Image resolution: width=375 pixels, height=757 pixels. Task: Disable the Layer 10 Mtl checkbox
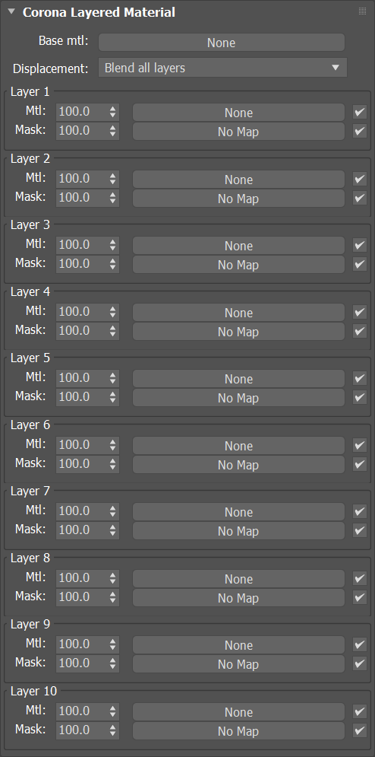(x=360, y=711)
